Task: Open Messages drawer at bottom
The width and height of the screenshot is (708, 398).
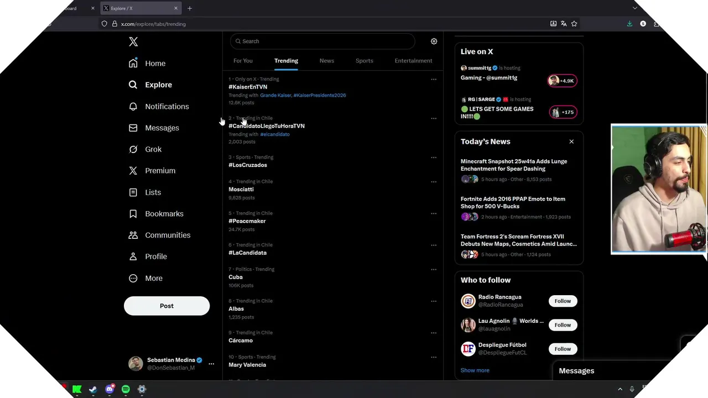Action: pyautogui.click(x=576, y=371)
